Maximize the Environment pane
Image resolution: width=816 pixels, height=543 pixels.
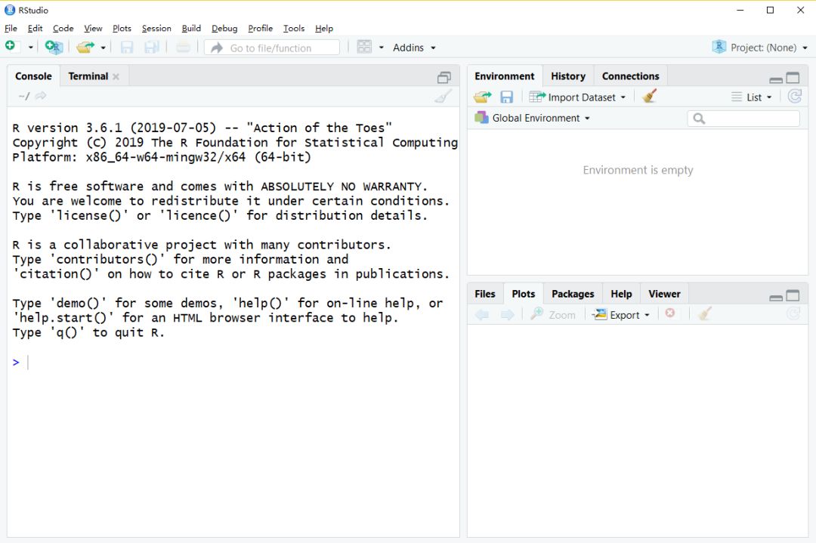tap(793, 78)
